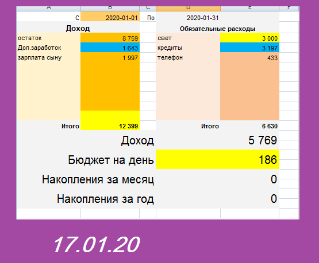Image resolution: width=319 pixels, height=263 pixels.
Task: Select the 'Доп.заработок' label cell
Action: click(49, 48)
